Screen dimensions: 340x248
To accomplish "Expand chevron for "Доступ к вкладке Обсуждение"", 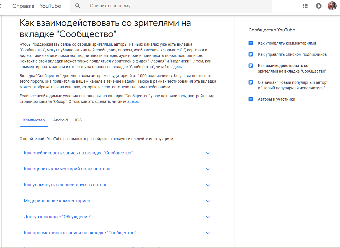I will tap(208, 217).
